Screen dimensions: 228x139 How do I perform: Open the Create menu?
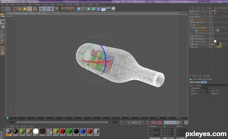pyautogui.click(x=13, y=5)
